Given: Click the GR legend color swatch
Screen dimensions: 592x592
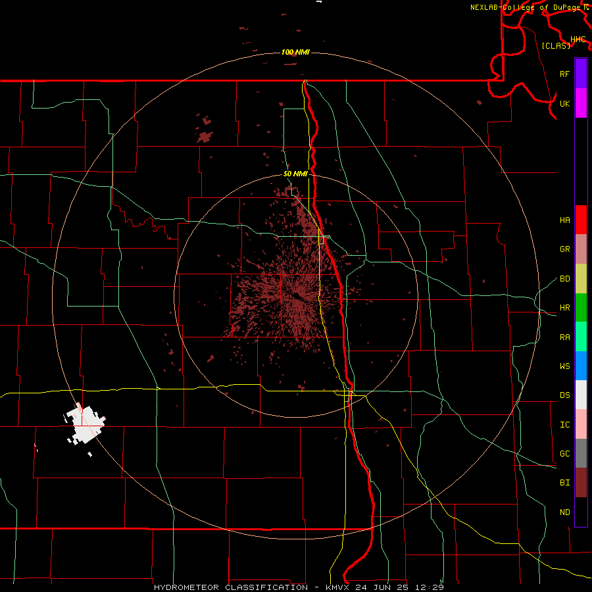Looking at the screenshot, I should [x=581, y=249].
